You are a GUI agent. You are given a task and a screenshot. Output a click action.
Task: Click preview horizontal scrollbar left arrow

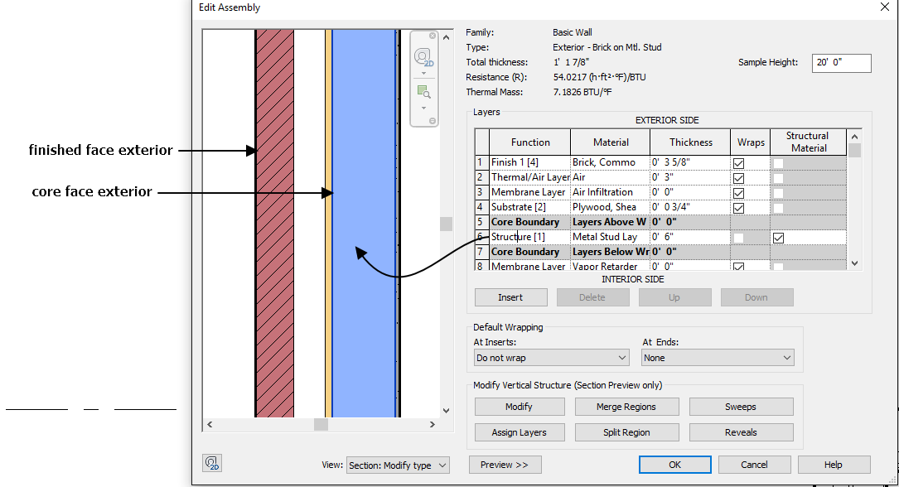210,425
